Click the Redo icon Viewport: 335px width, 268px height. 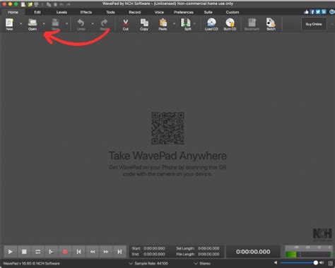[104, 24]
